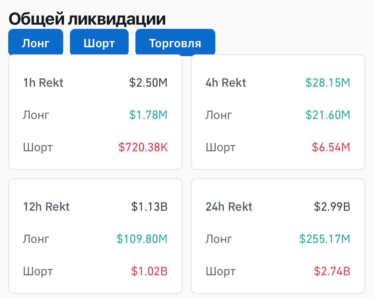Select the $720.38K short value
The height and width of the screenshot is (299, 374).
point(143,147)
